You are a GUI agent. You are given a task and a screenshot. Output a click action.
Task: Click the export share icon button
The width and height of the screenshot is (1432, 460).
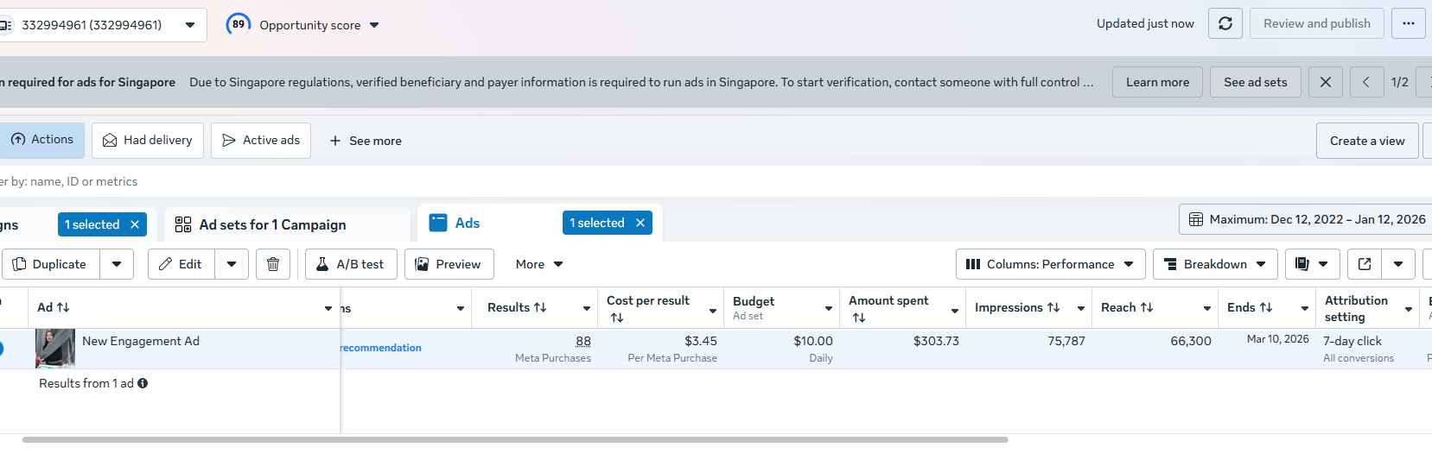(1365, 264)
